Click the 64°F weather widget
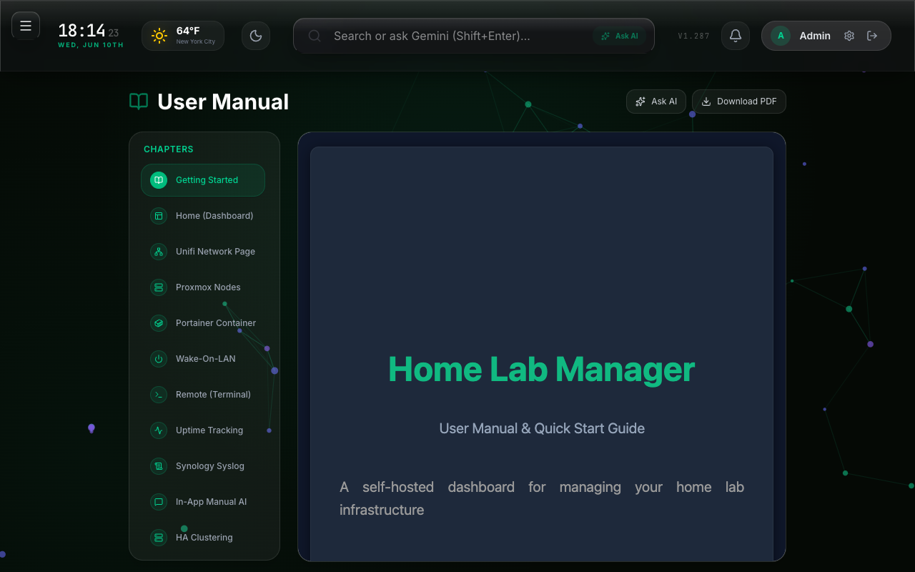915x572 pixels. point(183,36)
